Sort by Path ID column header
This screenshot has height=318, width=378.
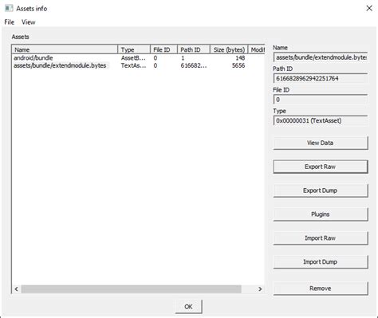pos(193,49)
